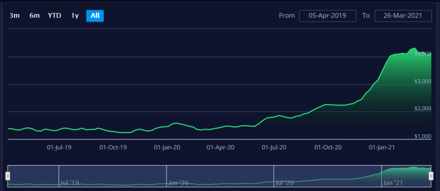Switch chart range to 6m
Screen dimensions: 440x191
35,16
